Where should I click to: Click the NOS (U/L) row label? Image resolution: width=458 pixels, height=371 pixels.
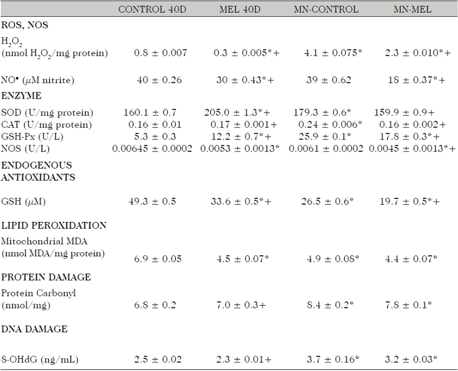[26, 149]
